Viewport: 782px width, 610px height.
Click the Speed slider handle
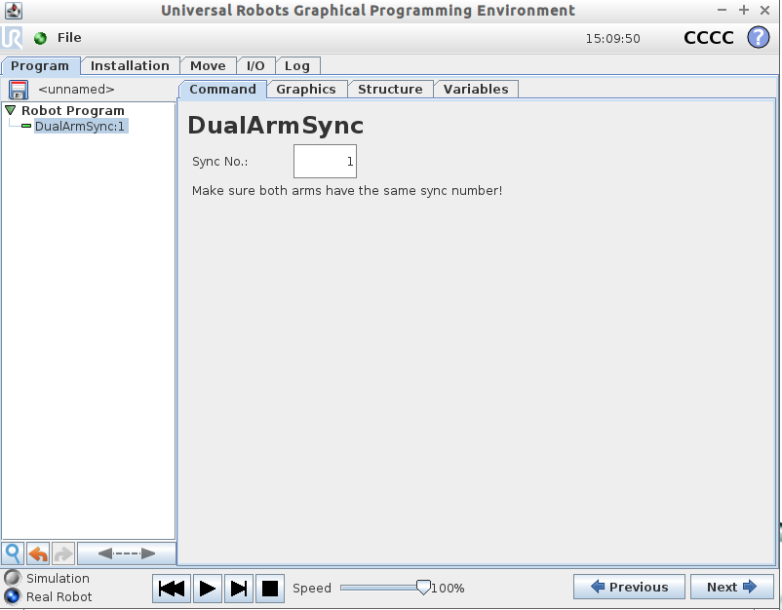(423, 588)
